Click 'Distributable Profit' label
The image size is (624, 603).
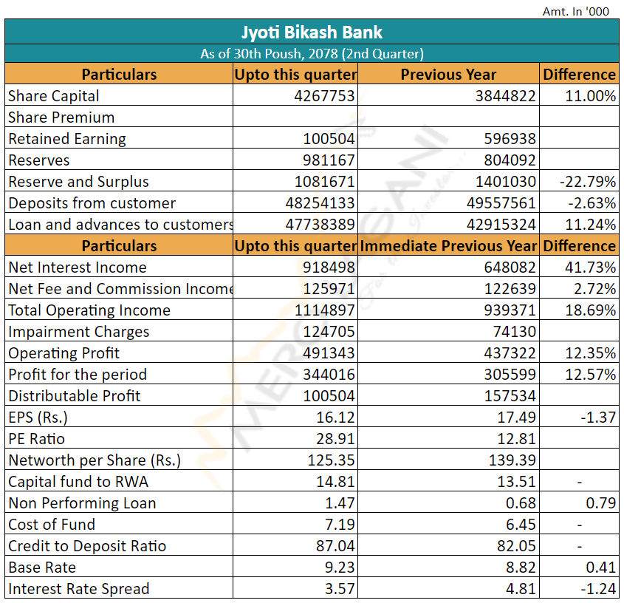75,397
